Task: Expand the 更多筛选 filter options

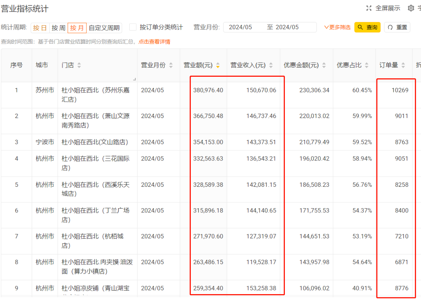Action: tap(337, 27)
